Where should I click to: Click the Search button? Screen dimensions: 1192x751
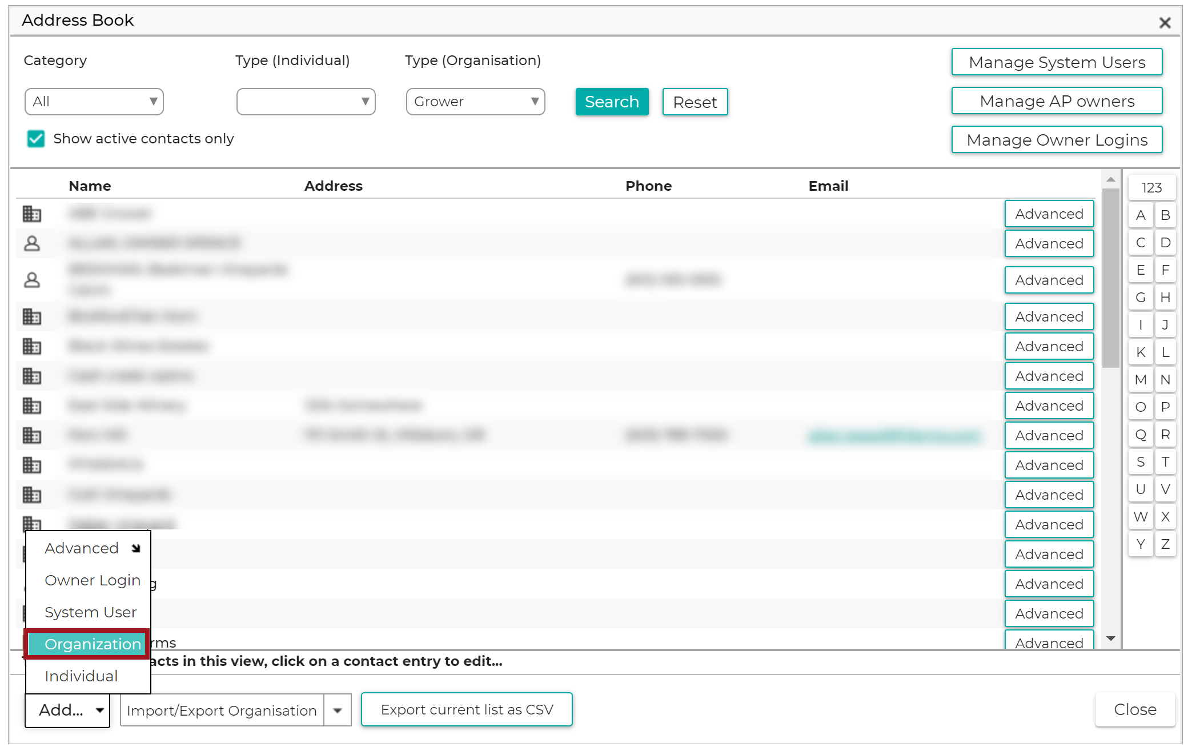click(x=612, y=102)
